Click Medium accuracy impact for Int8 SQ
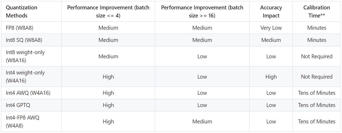 click(271, 40)
